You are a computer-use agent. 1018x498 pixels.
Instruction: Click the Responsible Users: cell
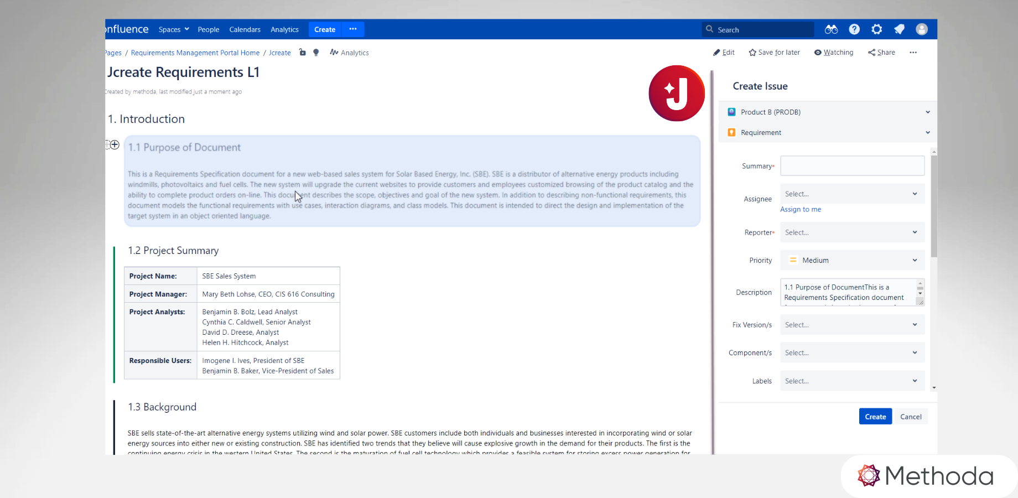[160, 365]
